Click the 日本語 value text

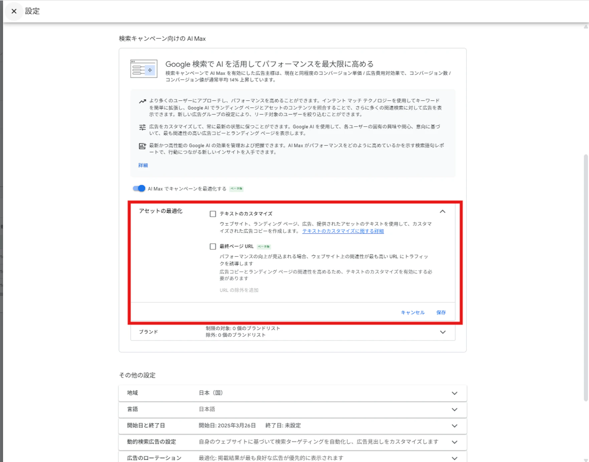[207, 409]
